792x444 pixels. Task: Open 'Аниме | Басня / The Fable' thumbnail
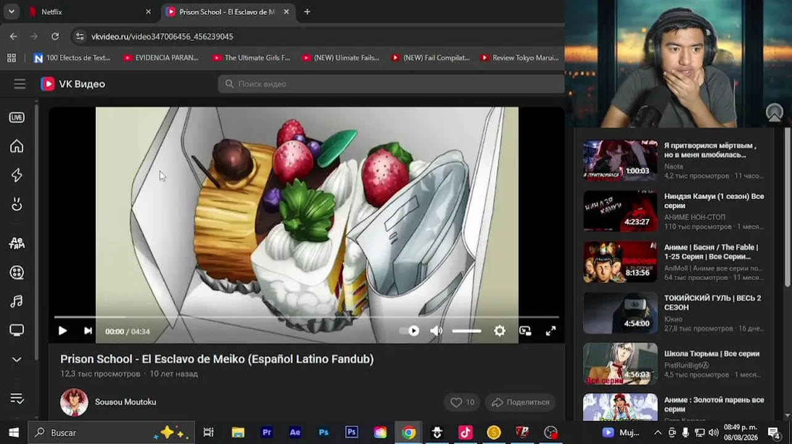[621, 261]
